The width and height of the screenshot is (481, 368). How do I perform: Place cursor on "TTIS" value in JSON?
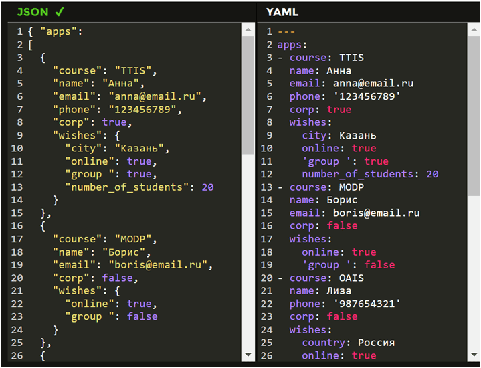click(x=134, y=71)
